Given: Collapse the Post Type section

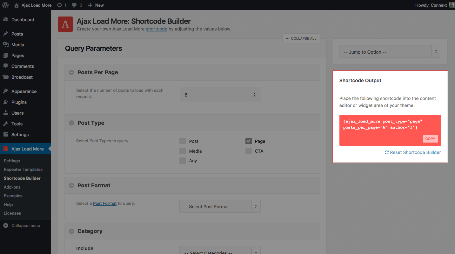Looking at the screenshot, I should click(71, 123).
